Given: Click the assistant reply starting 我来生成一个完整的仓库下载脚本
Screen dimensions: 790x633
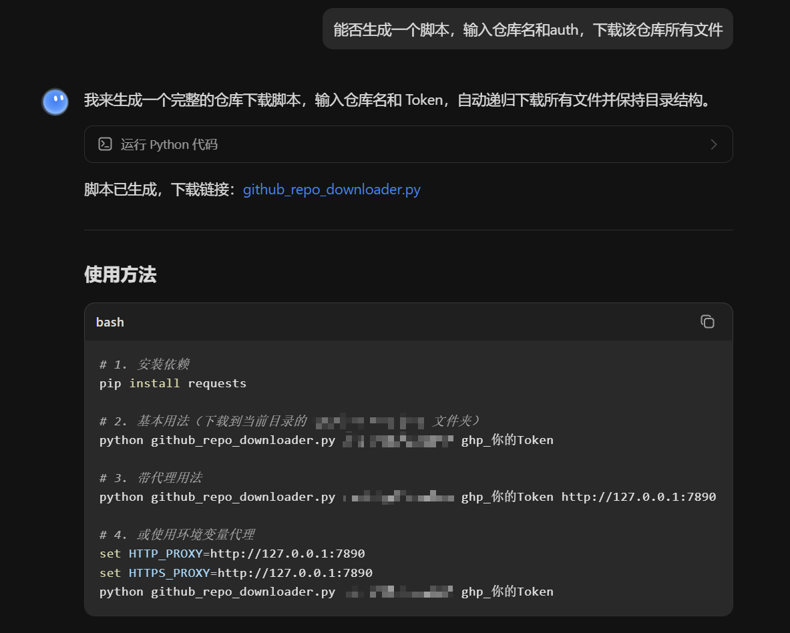Looking at the screenshot, I should tap(397, 100).
